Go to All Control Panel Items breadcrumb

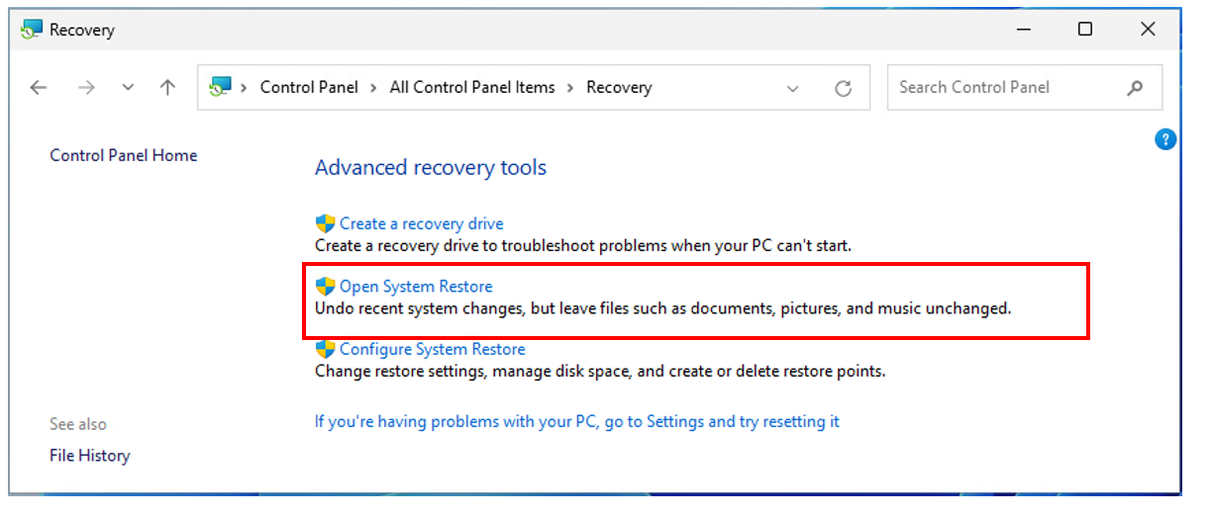coord(472,88)
